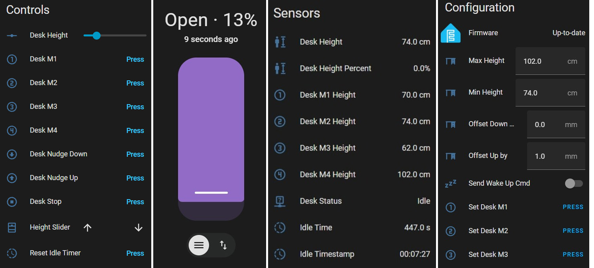The height and width of the screenshot is (268, 594).
Task: Click the Height Slider down arrow
Action: [x=139, y=227]
